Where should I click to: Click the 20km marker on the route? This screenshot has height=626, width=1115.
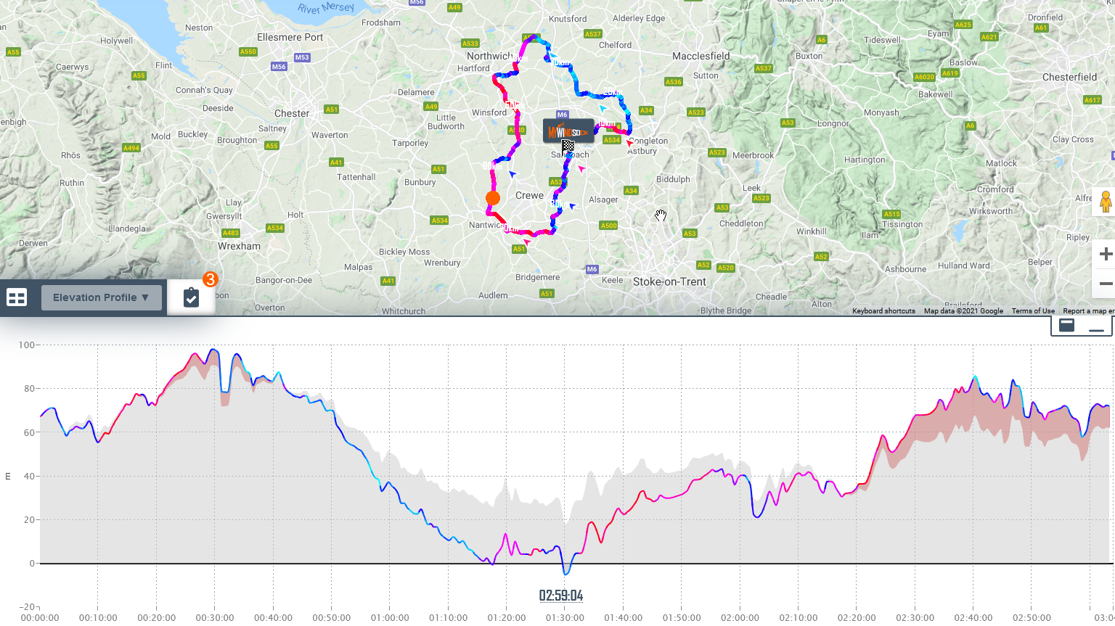[x=611, y=93]
